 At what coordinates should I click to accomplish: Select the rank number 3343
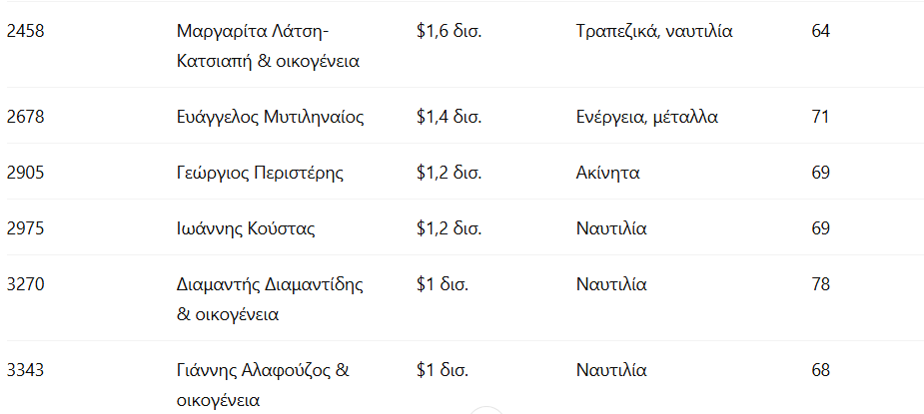pos(25,370)
